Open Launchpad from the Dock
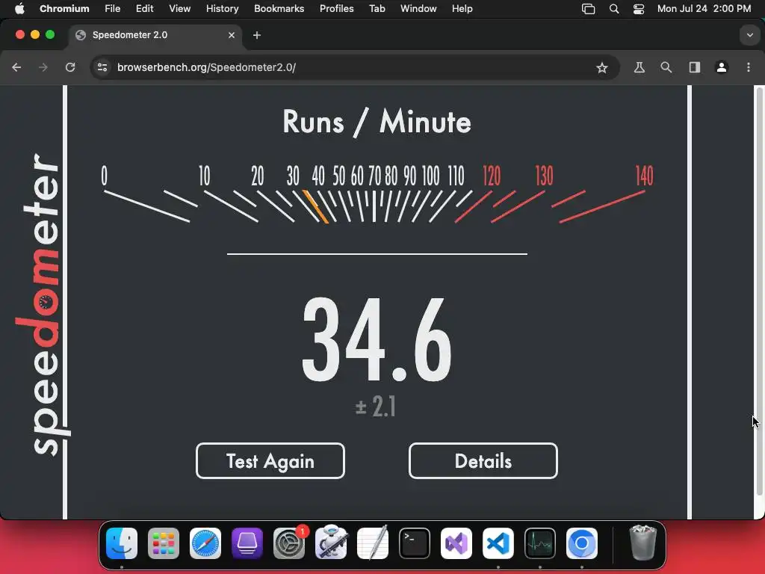The width and height of the screenshot is (765, 574). 164,543
